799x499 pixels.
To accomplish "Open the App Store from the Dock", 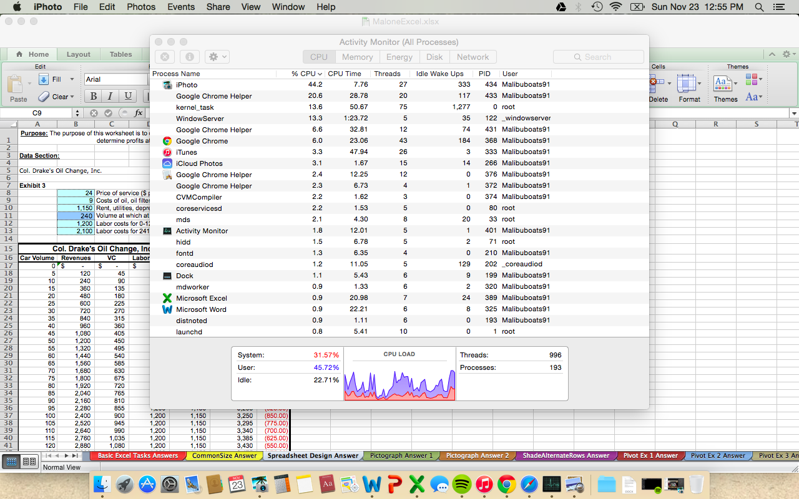I will (x=147, y=484).
